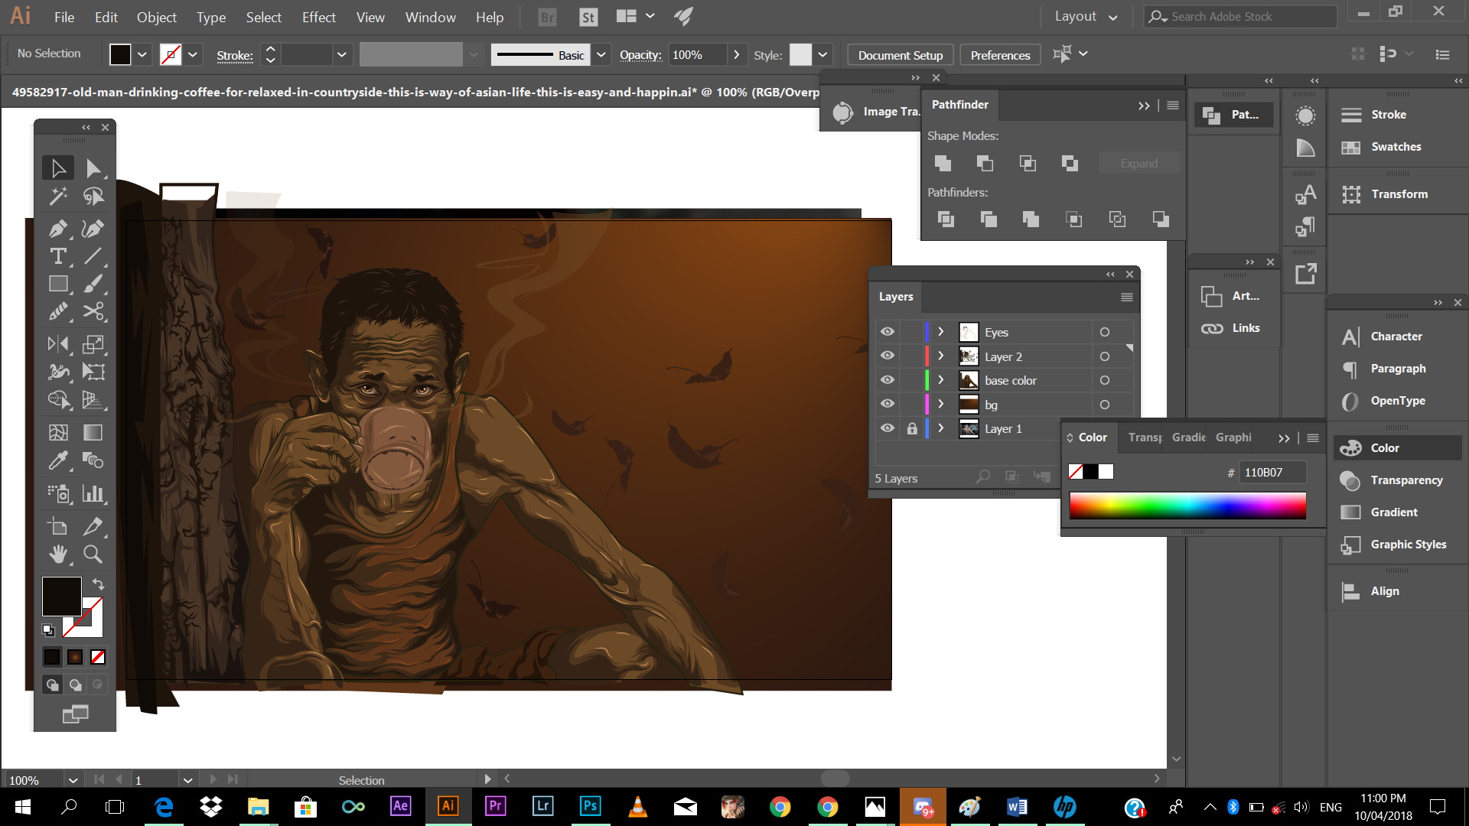
Task: Switch to the Transparency tab
Action: pyautogui.click(x=1145, y=437)
